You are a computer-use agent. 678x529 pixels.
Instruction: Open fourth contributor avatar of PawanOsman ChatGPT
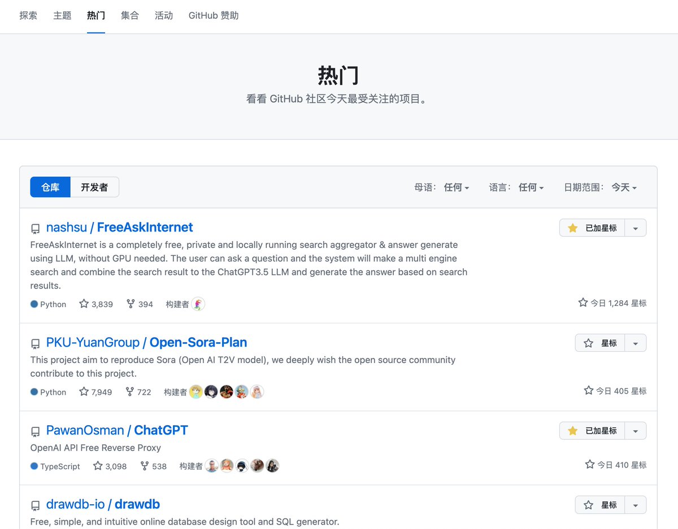pyautogui.click(x=257, y=466)
